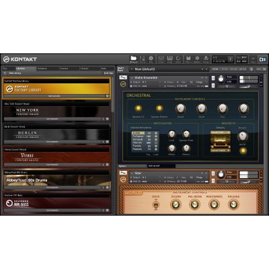The width and height of the screenshot is (269, 269).
Task: Click the wrench edit icon of Sitar
Action: point(123,173)
